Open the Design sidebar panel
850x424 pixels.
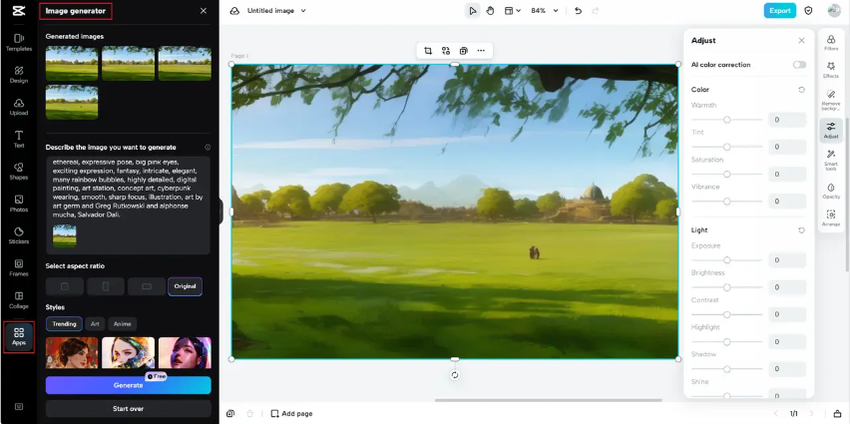[x=18, y=75]
